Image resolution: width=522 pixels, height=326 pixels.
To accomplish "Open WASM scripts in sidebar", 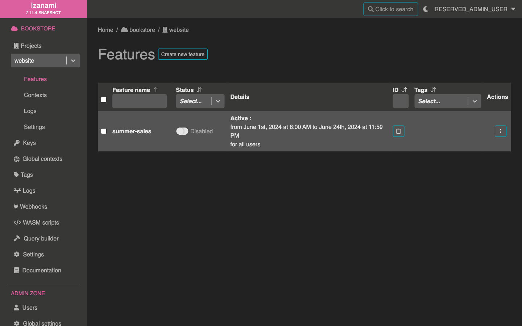I will 41,222.
